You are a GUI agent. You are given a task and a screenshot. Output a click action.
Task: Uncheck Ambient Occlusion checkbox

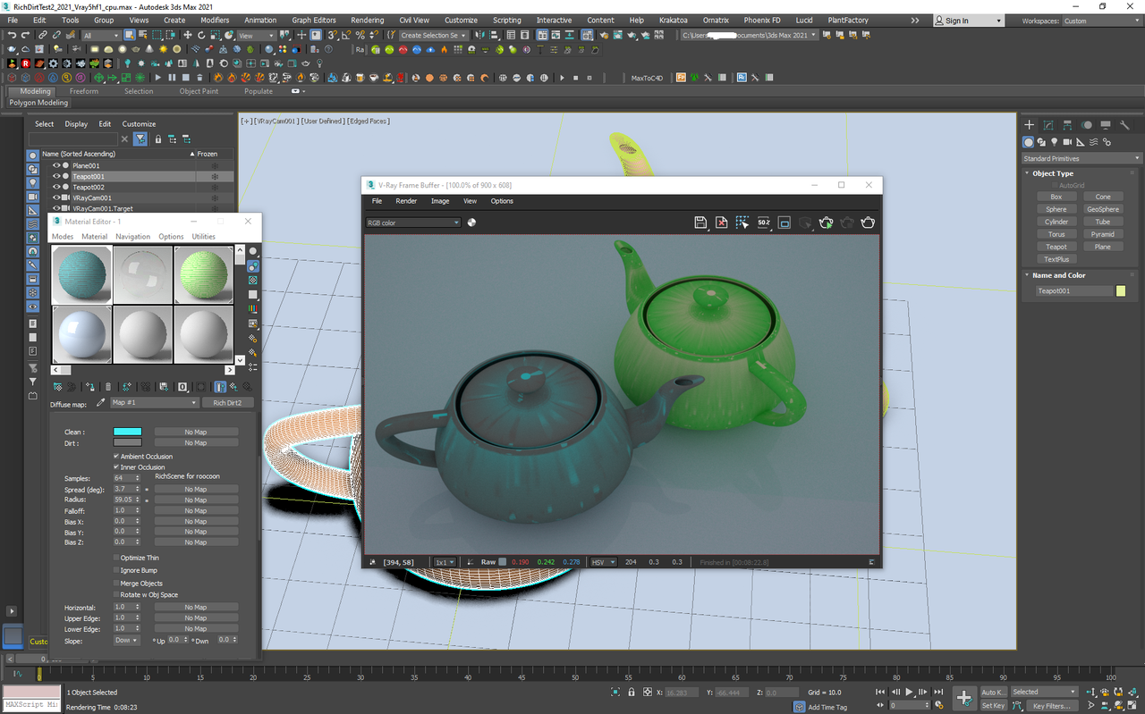116,457
